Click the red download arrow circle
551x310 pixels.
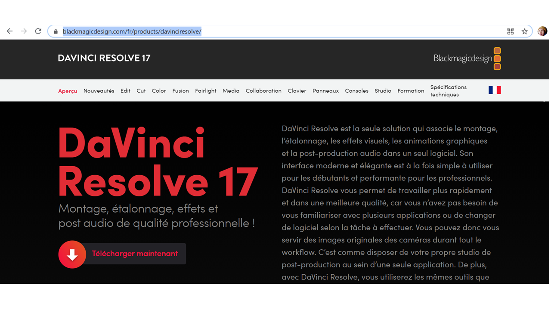point(72,254)
